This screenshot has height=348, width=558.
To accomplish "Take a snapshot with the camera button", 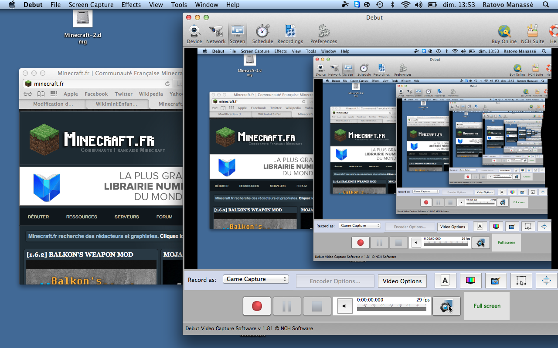I will (446, 306).
